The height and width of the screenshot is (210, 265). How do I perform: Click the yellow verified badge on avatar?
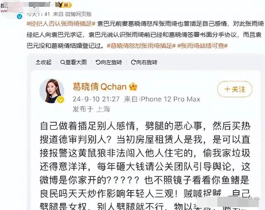pyautogui.click(x=60, y=99)
